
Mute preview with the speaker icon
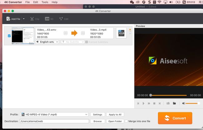(x=184, y=103)
